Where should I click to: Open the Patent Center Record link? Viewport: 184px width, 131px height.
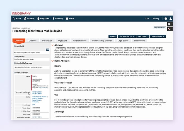[x=40, y=97]
